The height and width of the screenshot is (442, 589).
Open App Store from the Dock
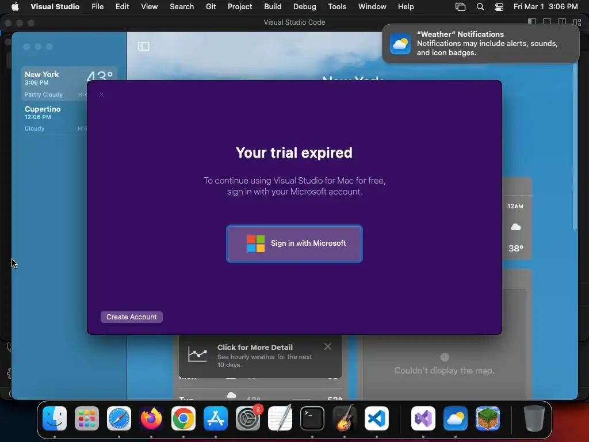[216, 418]
